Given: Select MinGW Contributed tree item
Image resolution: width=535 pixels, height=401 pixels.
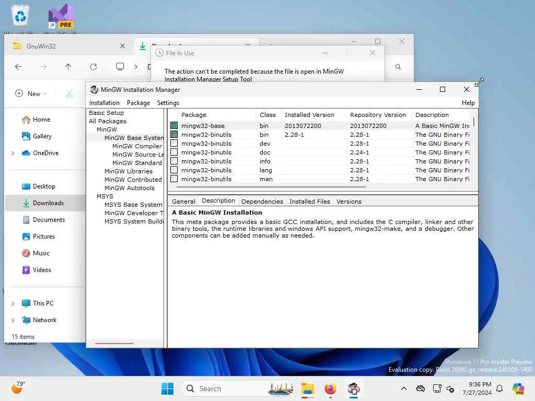Looking at the screenshot, I should pos(133,180).
